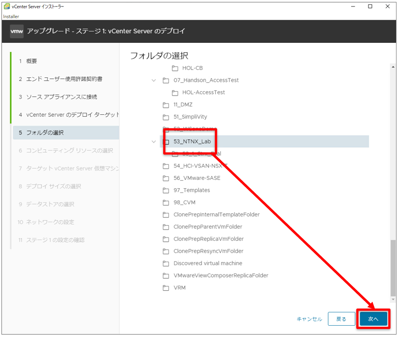Click folder icon beside Discovered virtual machine
This screenshot has width=398, height=337.
166,264
